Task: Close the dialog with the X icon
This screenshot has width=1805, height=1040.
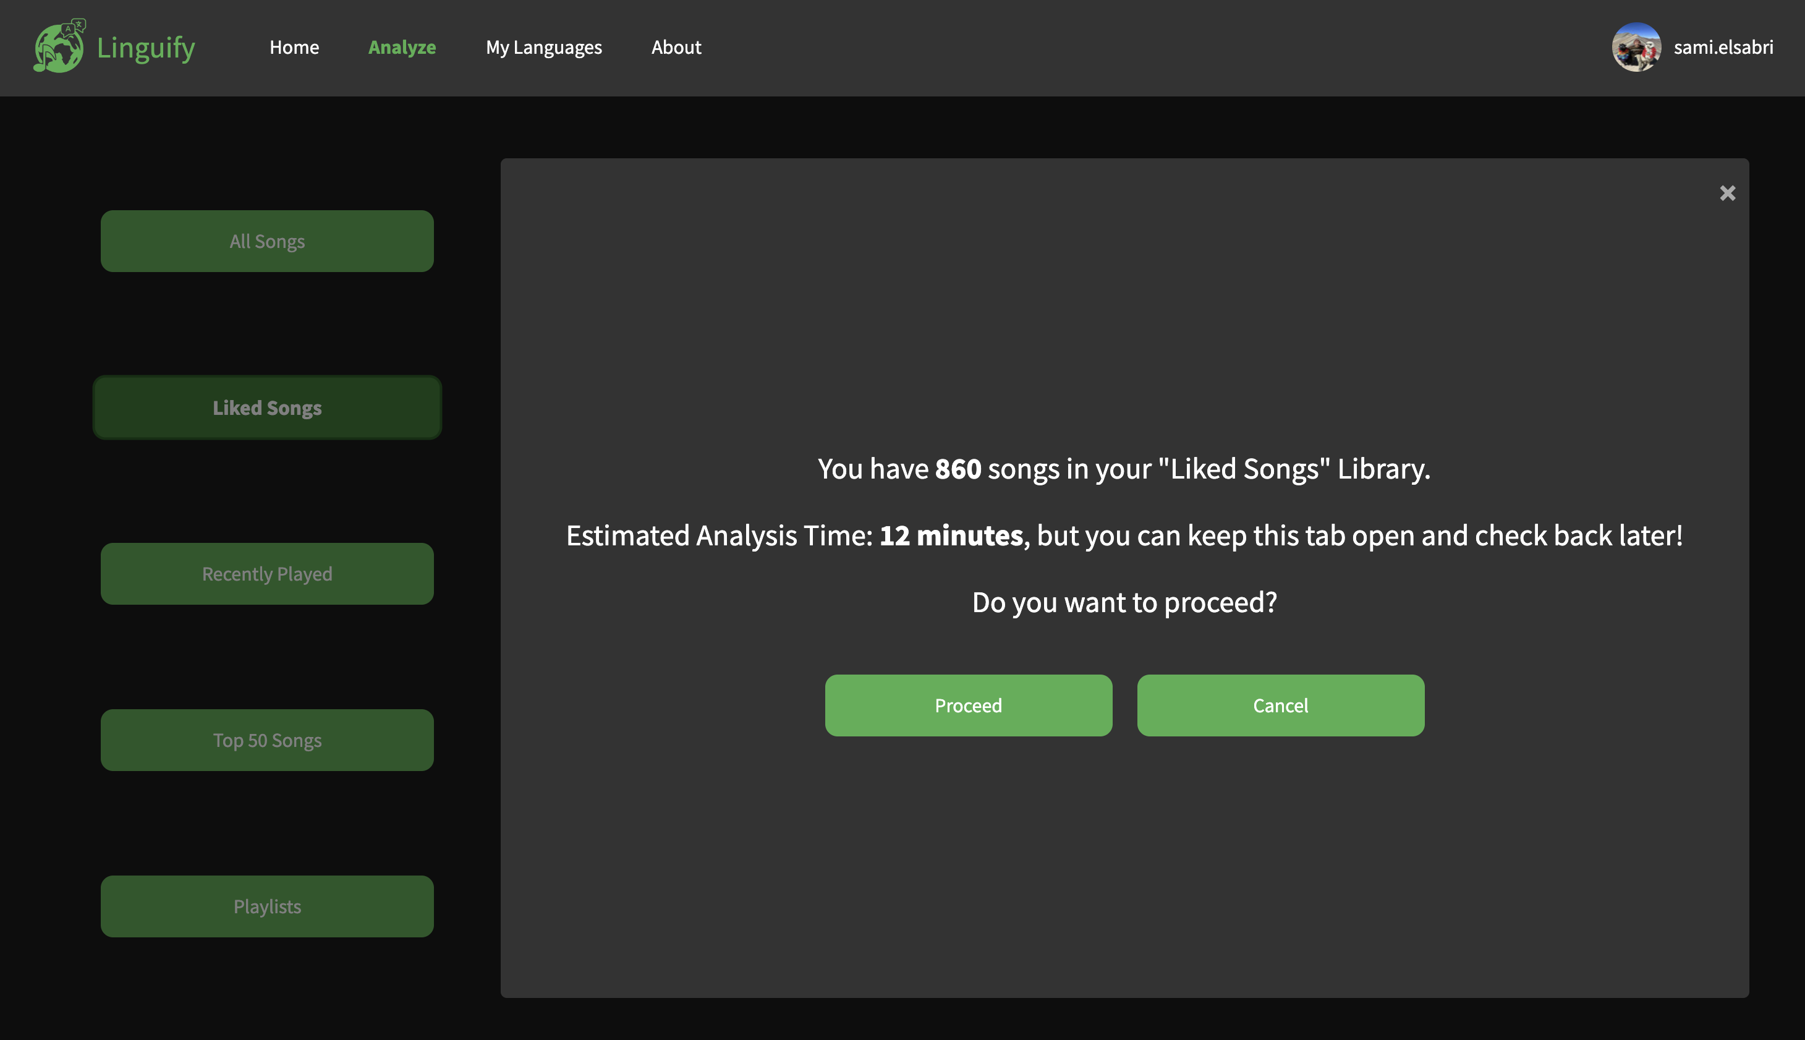Action: coord(1726,193)
